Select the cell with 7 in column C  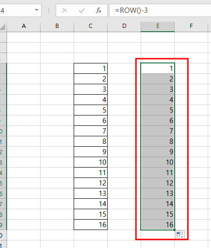(x=91, y=131)
